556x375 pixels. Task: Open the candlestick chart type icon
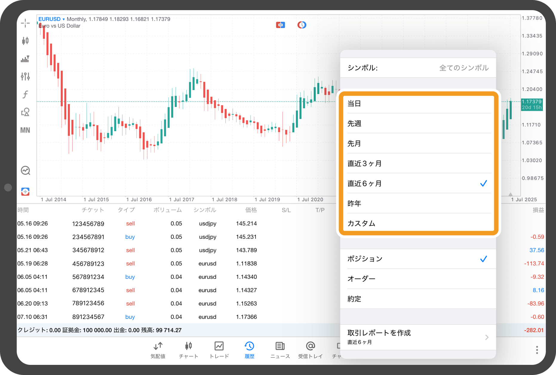click(25, 41)
